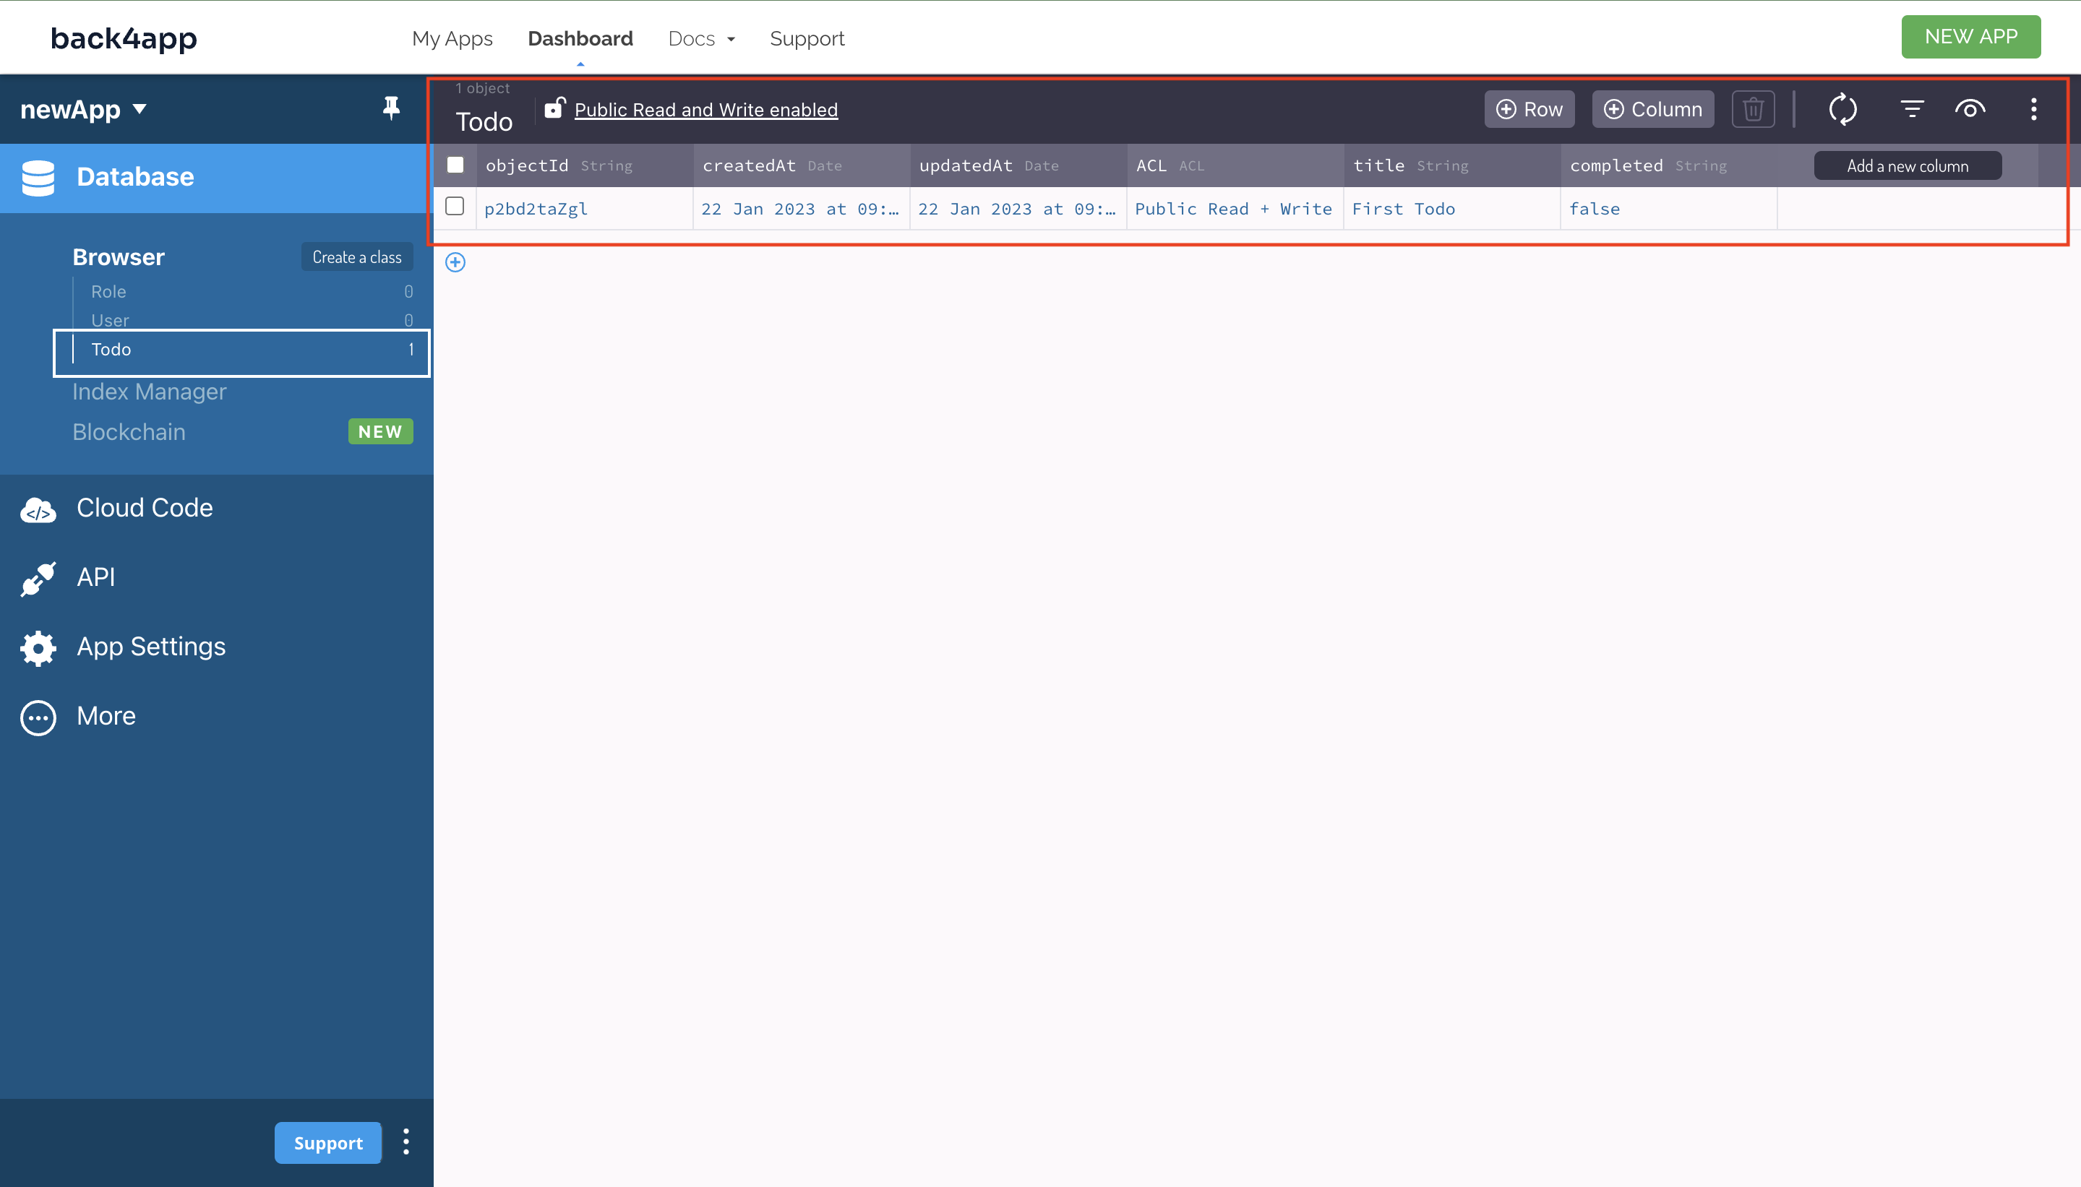Screen dimensions: 2081x1187
Task: Expand the Docs dropdown menu
Action: coord(700,38)
